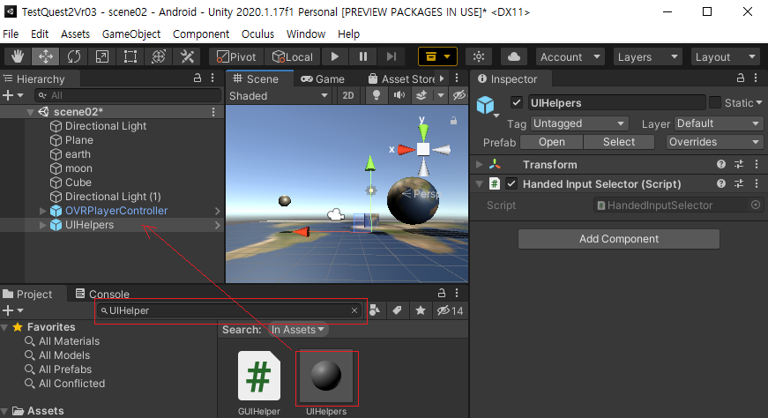Open the prefab Overrides dropdown

(x=714, y=142)
